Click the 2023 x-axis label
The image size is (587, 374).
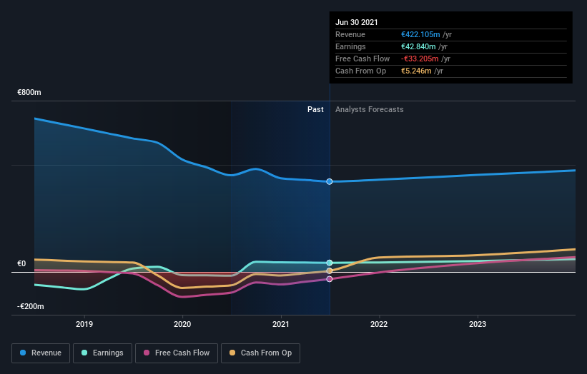tap(478, 324)
